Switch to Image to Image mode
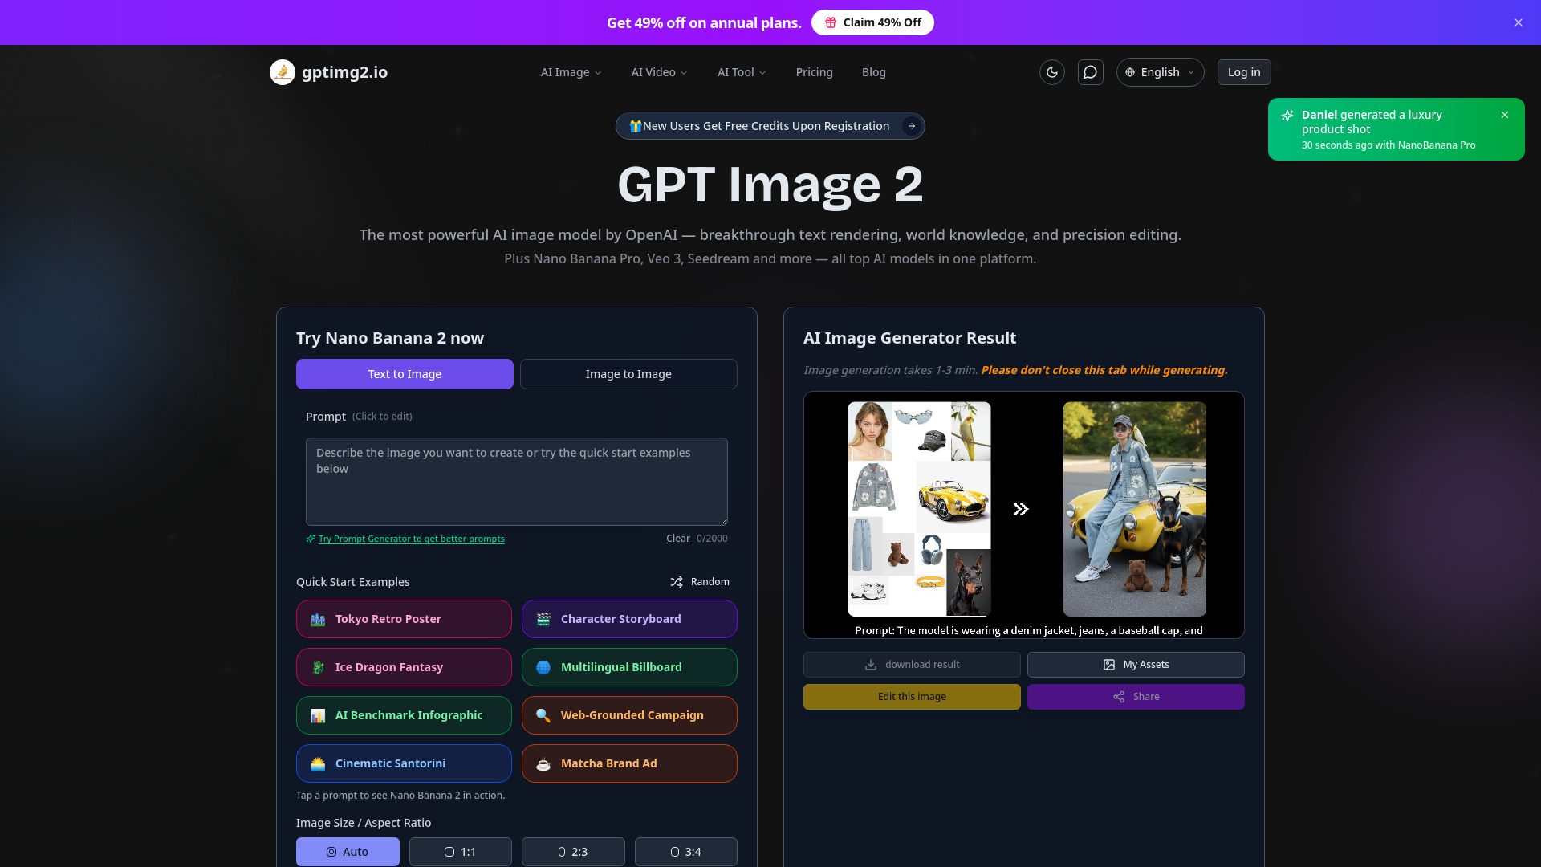 pyautogui.click(x=628, y=373)
